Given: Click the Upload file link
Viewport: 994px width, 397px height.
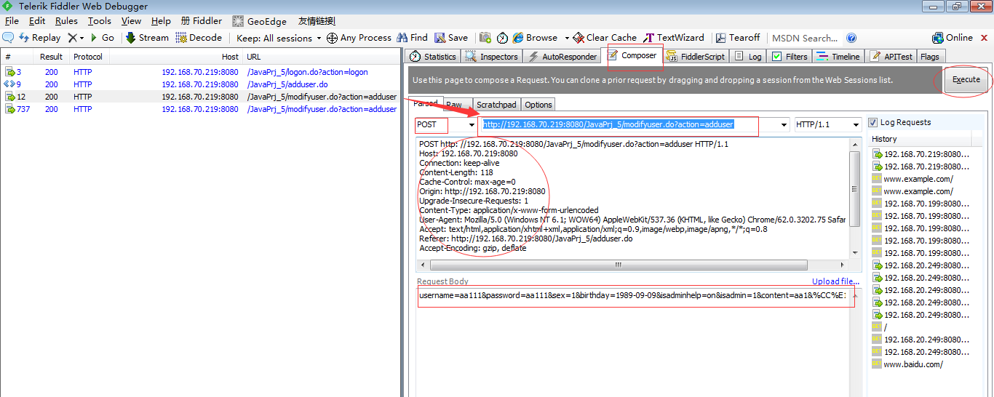Looking at the screenshot, I should (835, 281).
